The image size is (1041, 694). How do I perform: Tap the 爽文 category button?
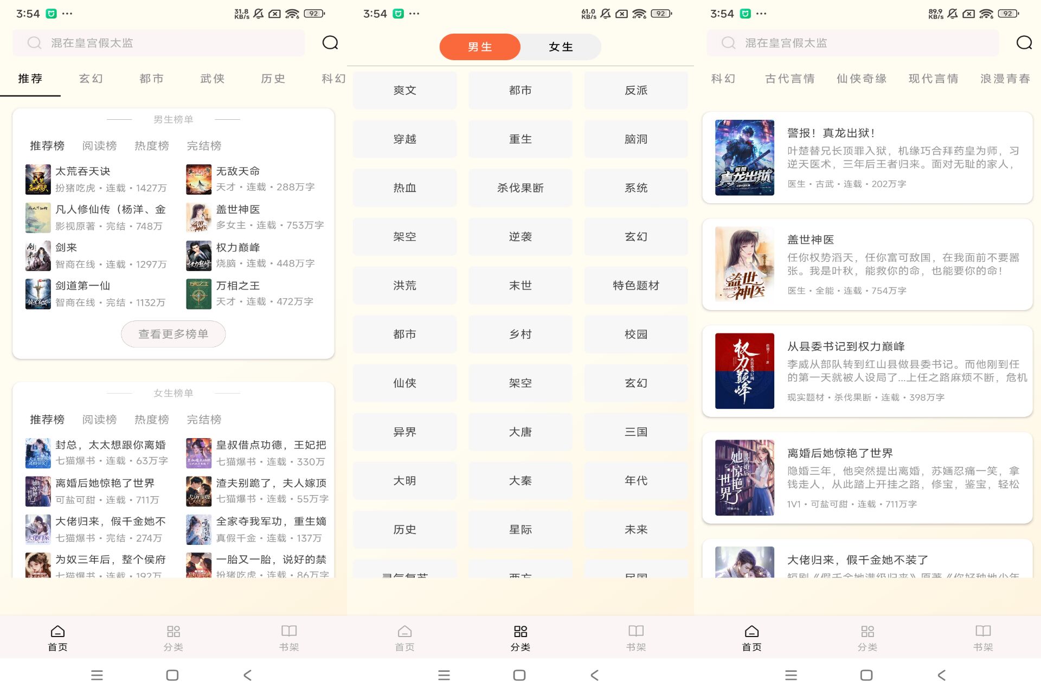click(x=404, y=90)
